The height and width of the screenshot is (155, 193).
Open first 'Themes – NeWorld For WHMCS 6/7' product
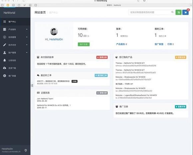pyautogui.click(x=130, y=63)
